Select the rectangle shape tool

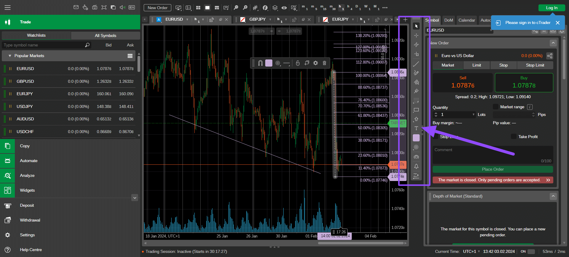[x=416, y=110]
